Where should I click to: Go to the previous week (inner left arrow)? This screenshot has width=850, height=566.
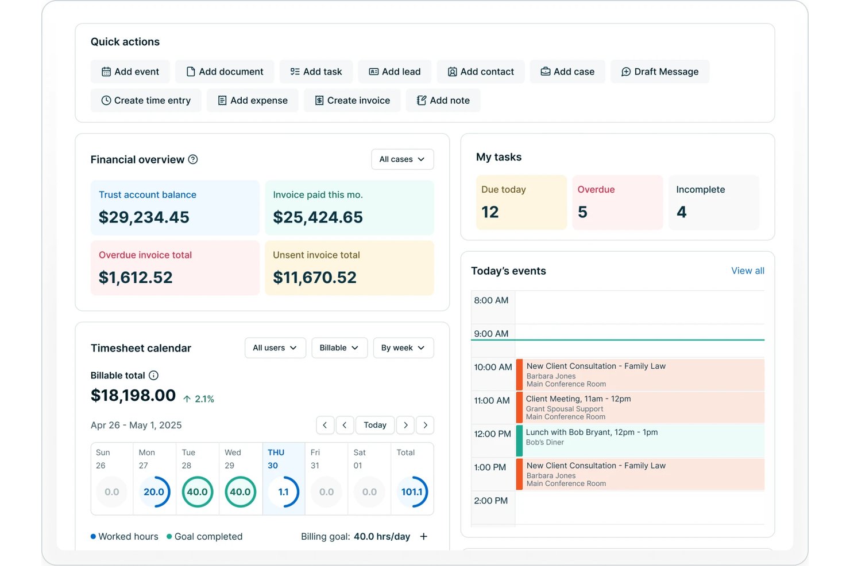(345, 425)
